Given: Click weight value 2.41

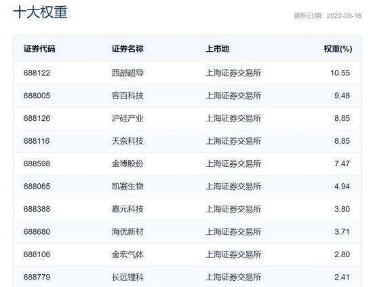Looking at the screenshot, I should 342,278.
